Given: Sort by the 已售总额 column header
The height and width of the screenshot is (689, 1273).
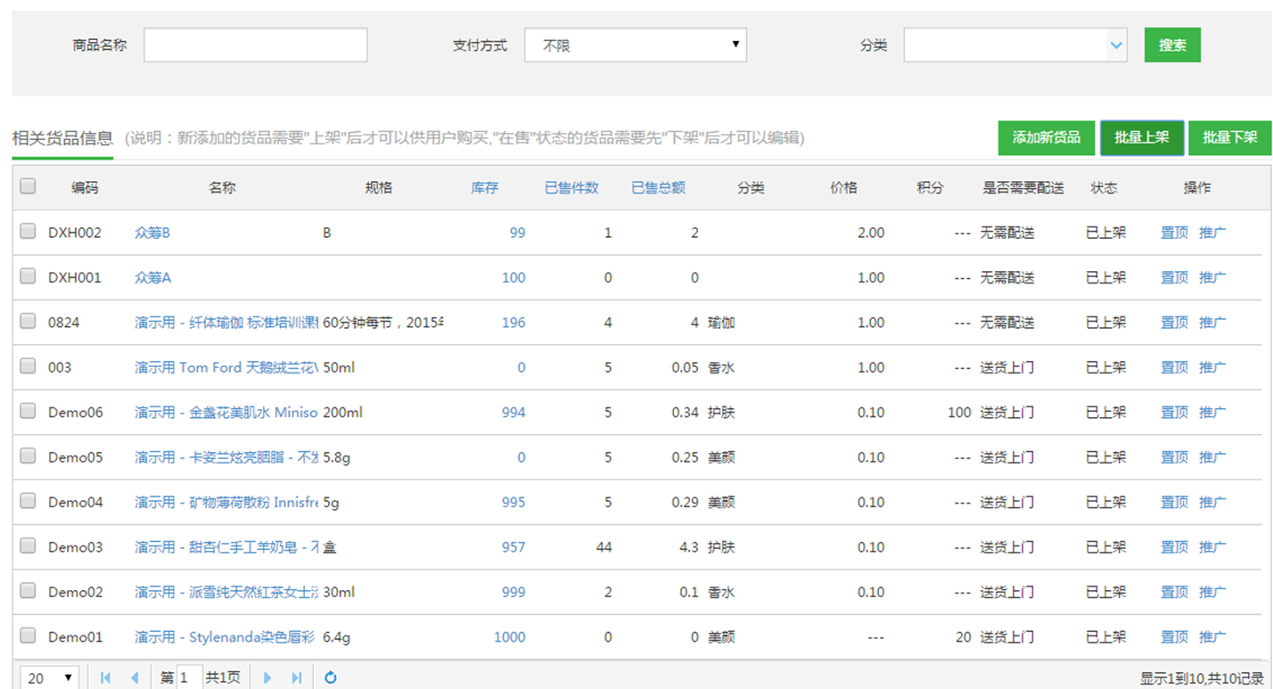Looking at the screenshot, I should (x=658, y=188).
